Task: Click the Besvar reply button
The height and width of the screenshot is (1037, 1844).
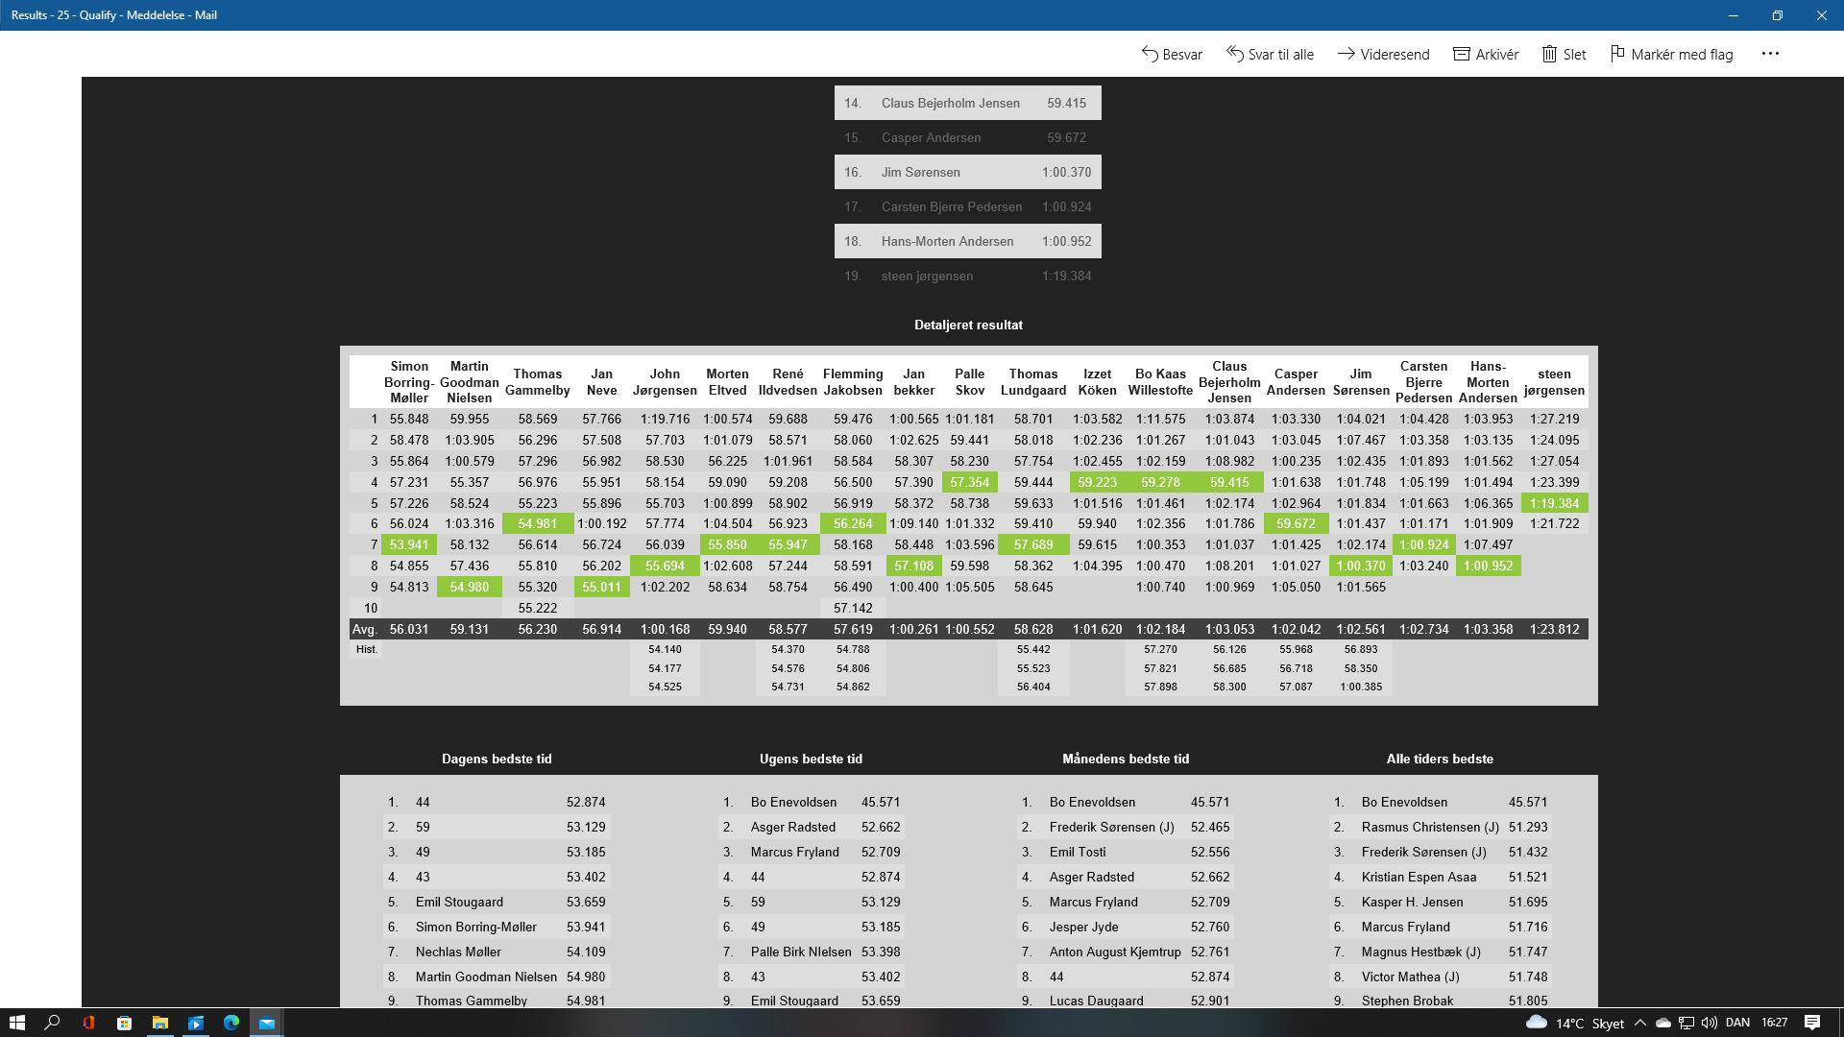Action: point(1172,55)
